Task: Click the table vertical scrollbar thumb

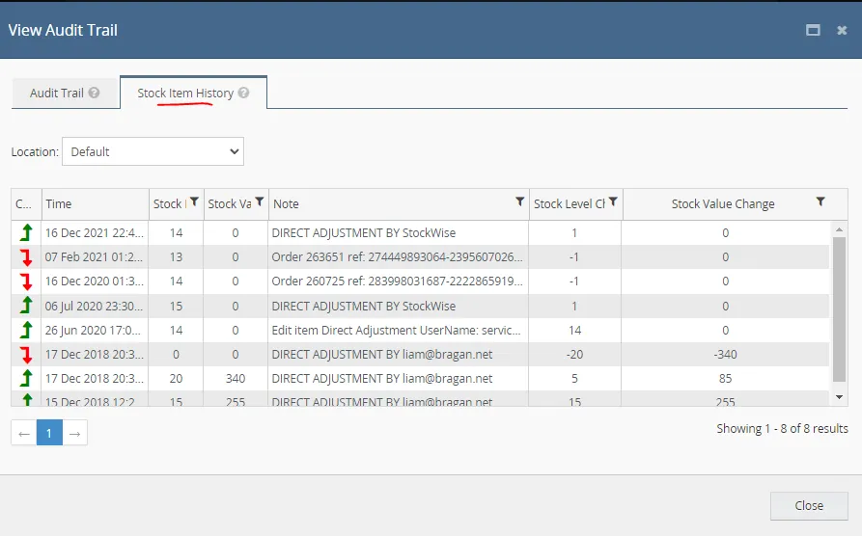Action: 839,309
